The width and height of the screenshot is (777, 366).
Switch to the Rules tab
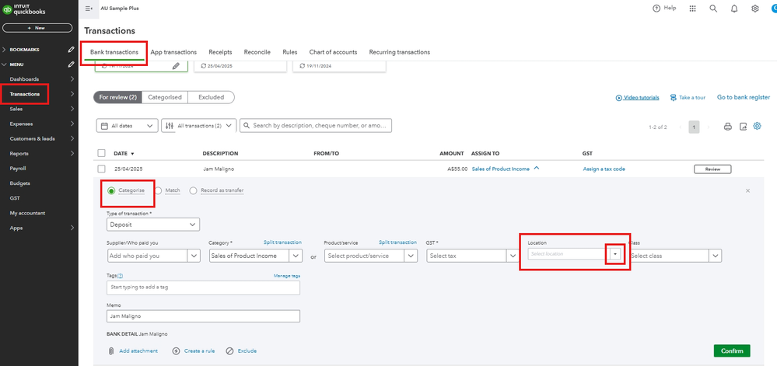(x=290, y=52)
